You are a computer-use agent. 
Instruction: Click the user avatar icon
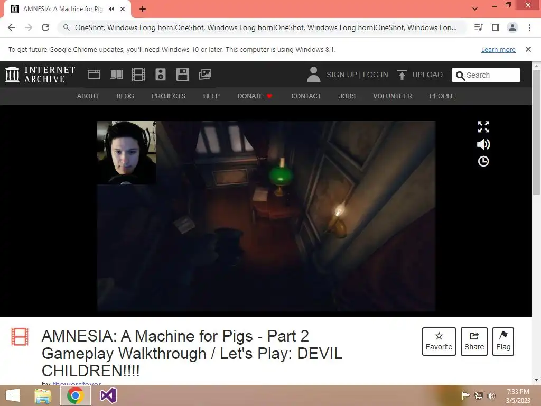(313, 75)
